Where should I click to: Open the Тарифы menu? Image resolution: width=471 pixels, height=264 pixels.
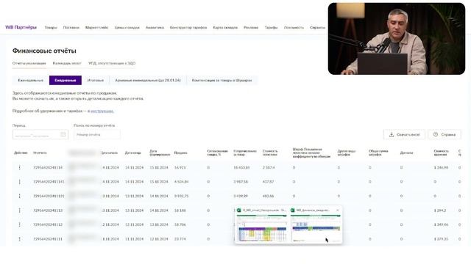click(x=272, y=28)
